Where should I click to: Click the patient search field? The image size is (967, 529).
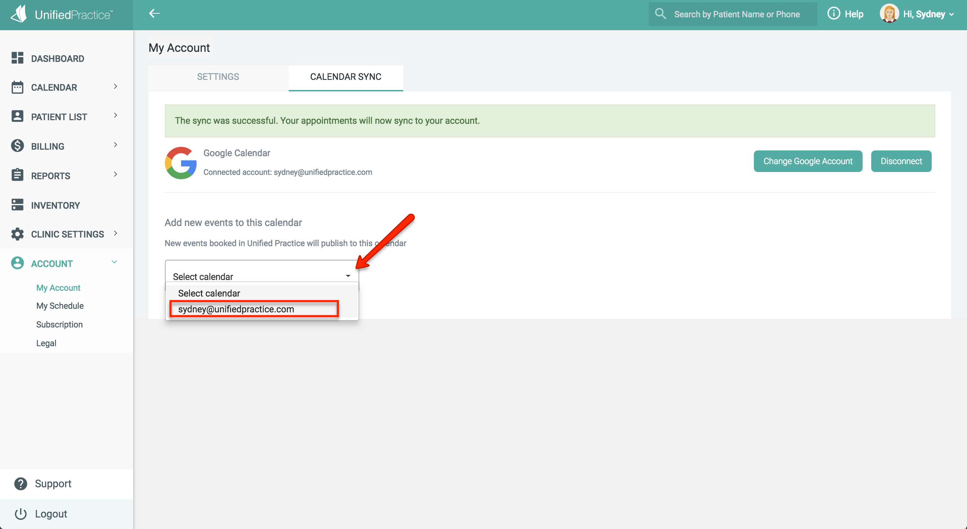(x=737, y=14)
